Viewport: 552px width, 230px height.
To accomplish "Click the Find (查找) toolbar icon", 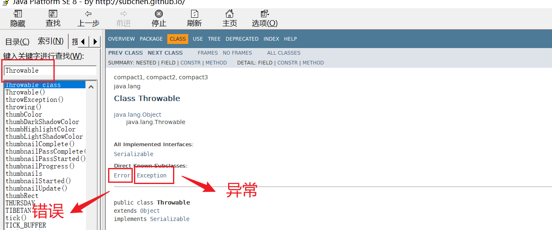I will point(53,14).
